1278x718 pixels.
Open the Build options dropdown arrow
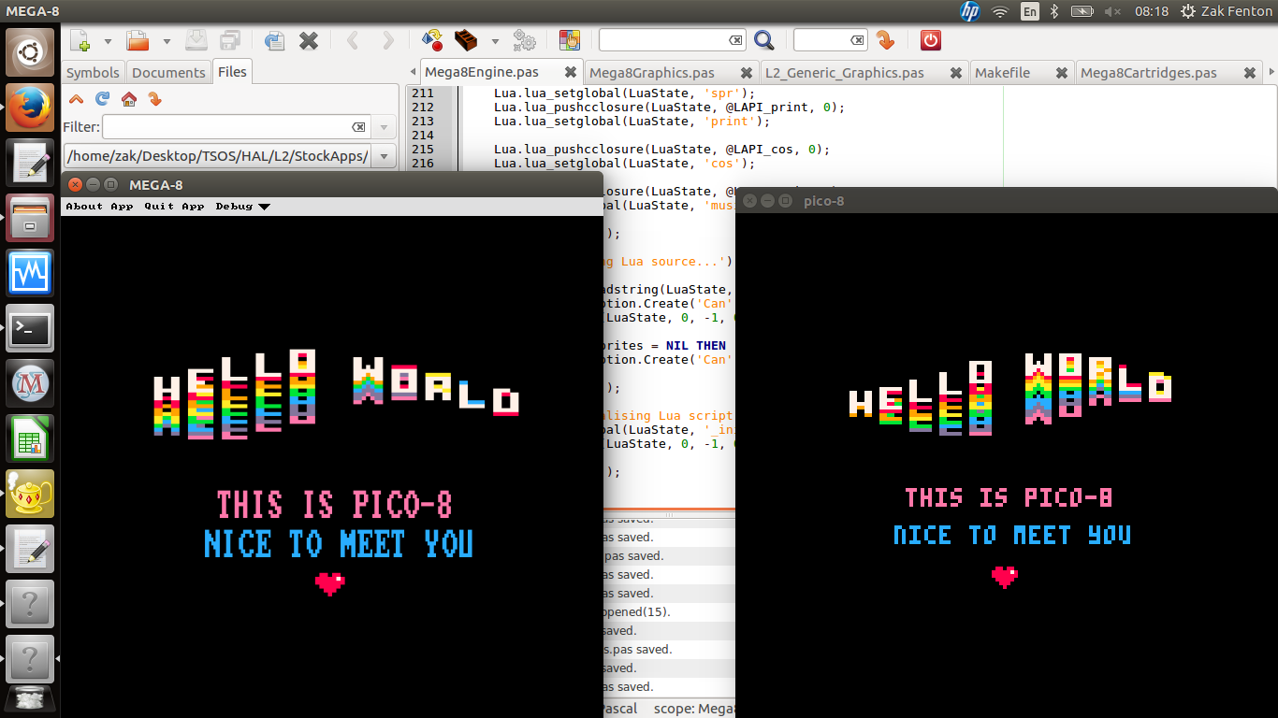(494, 41)
